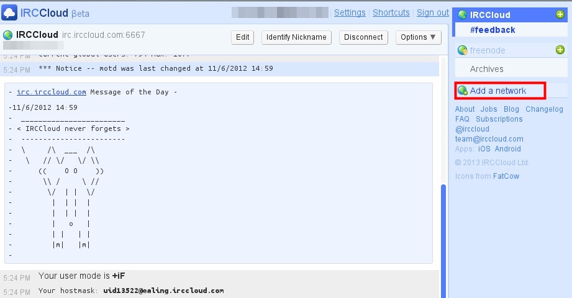Open the Options dropdown menu
The height and width of the screenshot is (298, 572).
pyautogui.click(x=418, y=37)
